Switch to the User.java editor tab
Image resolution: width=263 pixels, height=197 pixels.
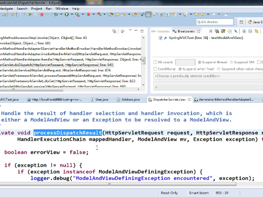coord(100,100)
